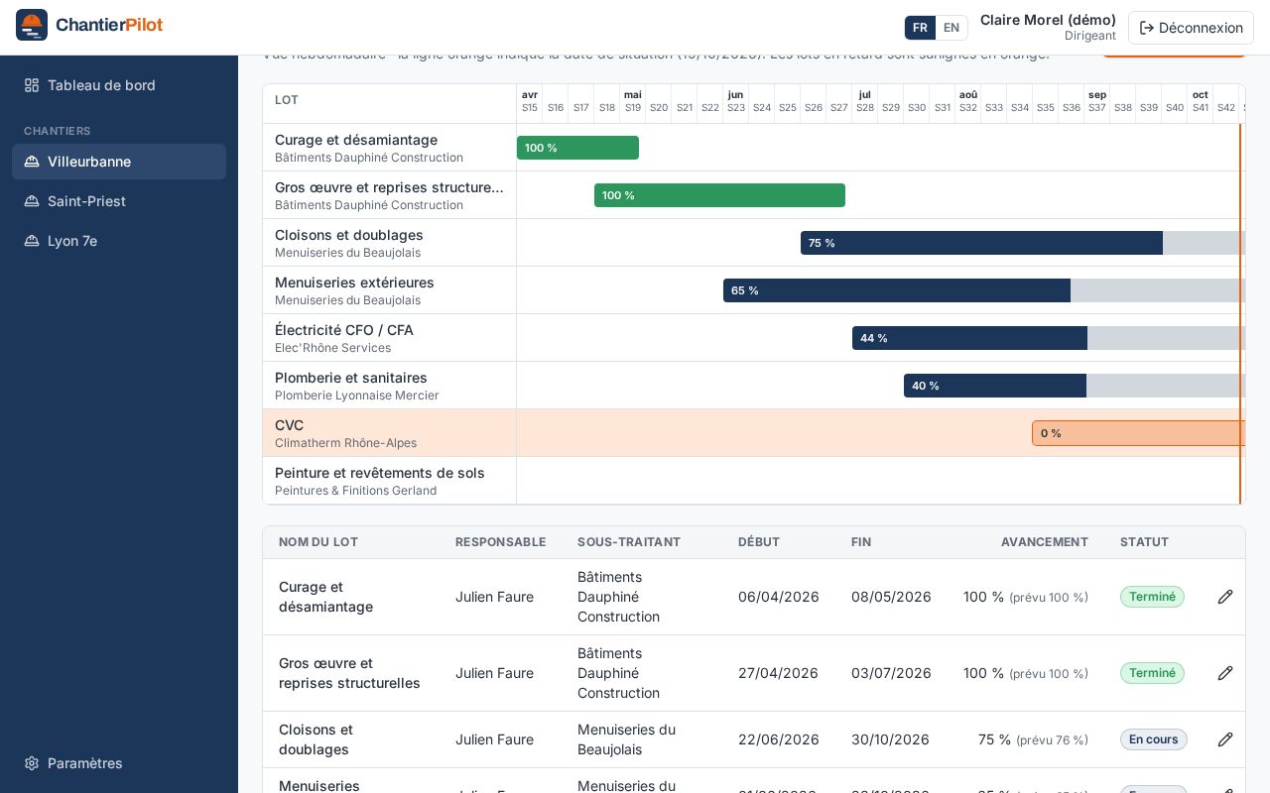
Task: Click the Cloisons et doublages 75 % progress bar
Action: [x=1023, y=243]
